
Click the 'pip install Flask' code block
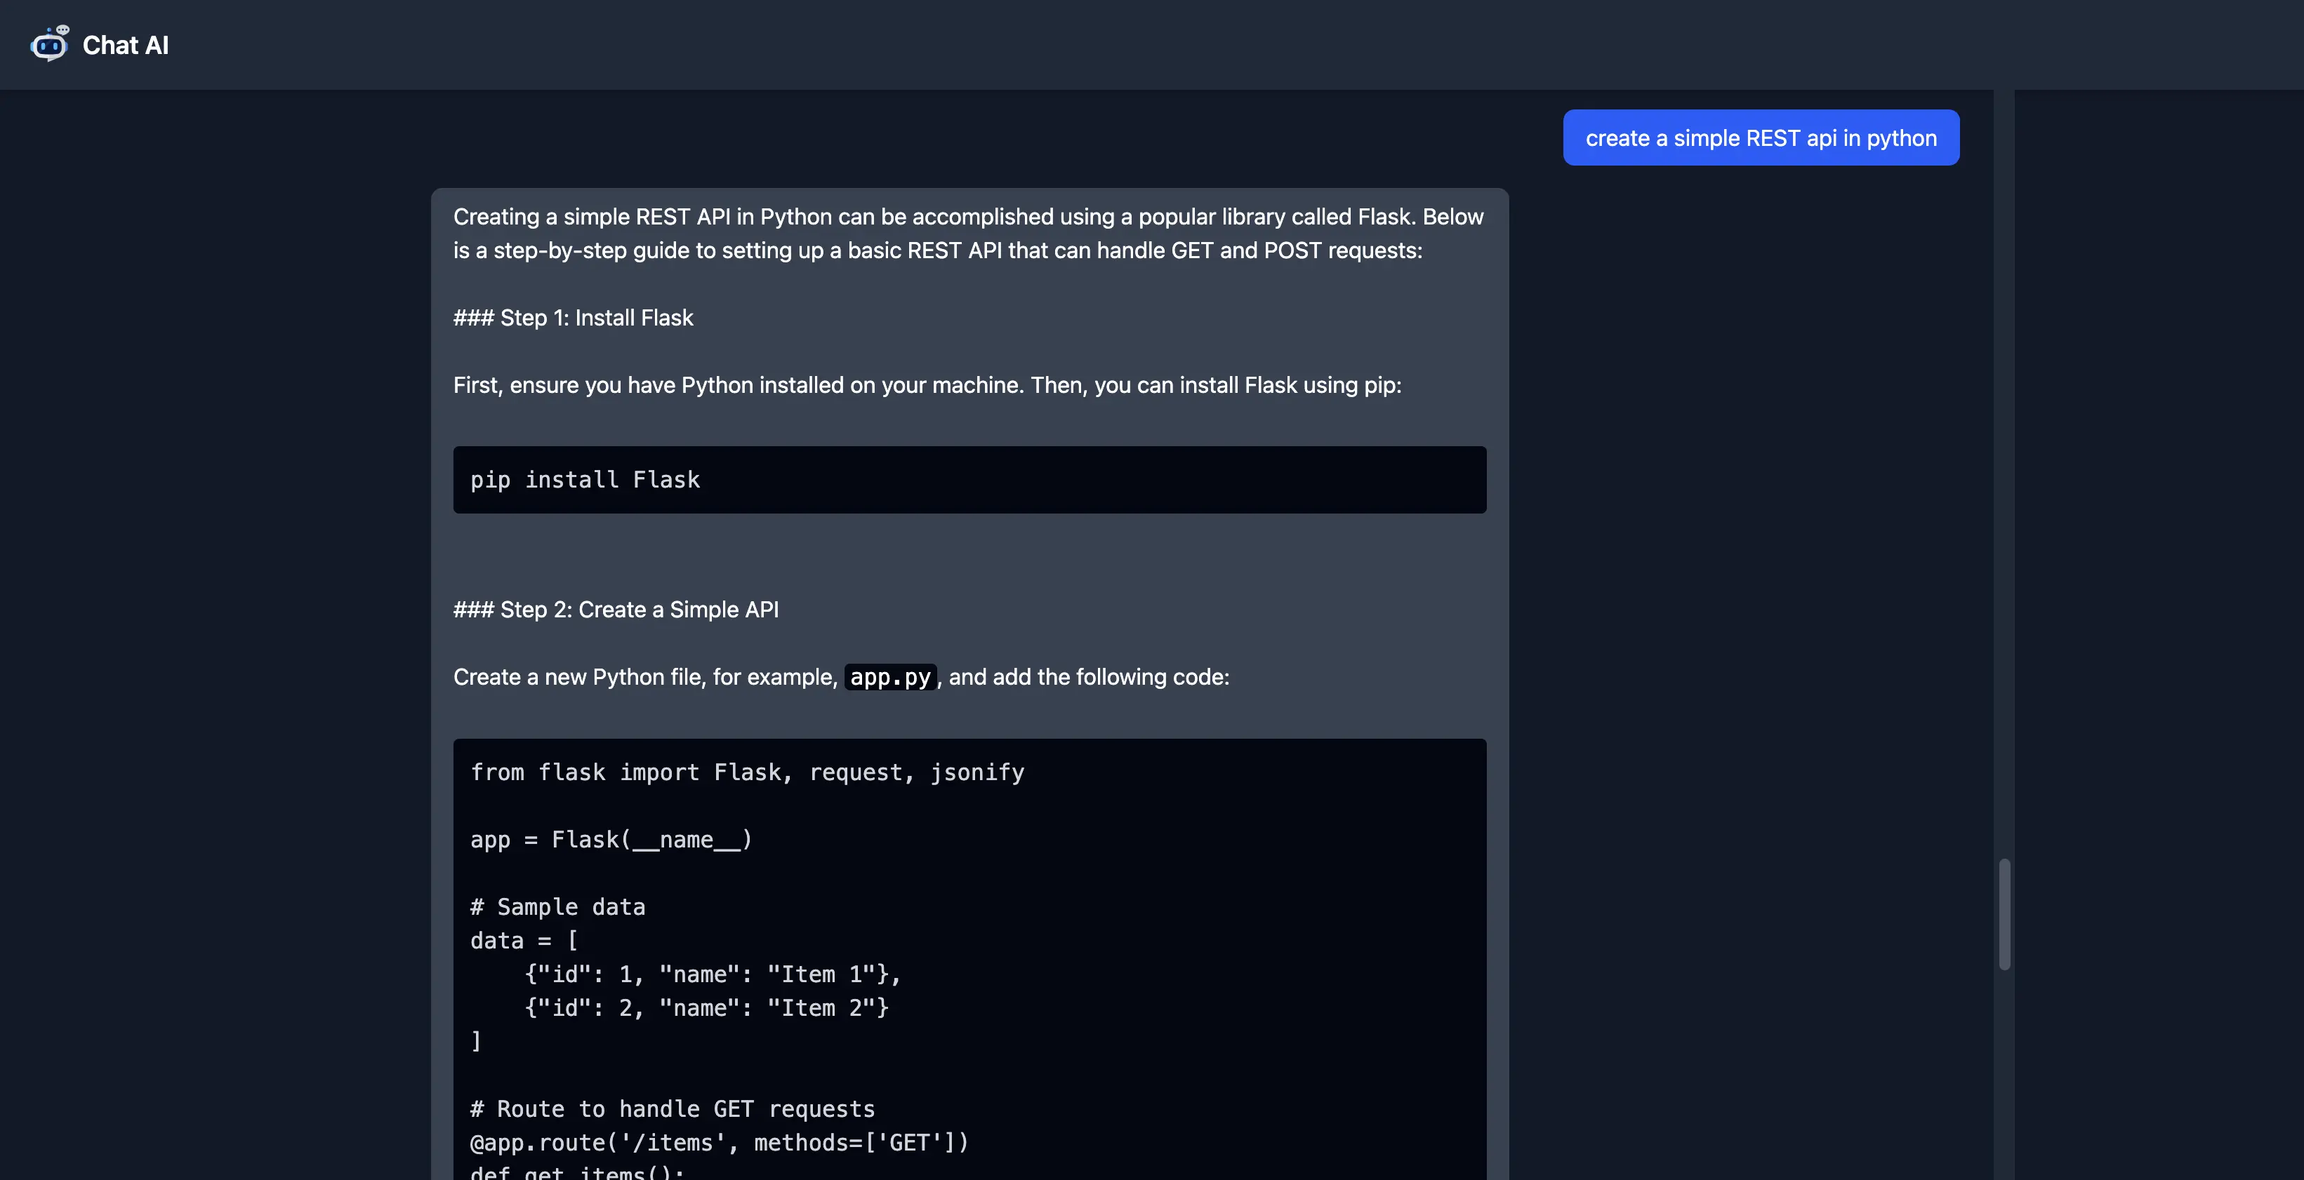tap(969, 479)
